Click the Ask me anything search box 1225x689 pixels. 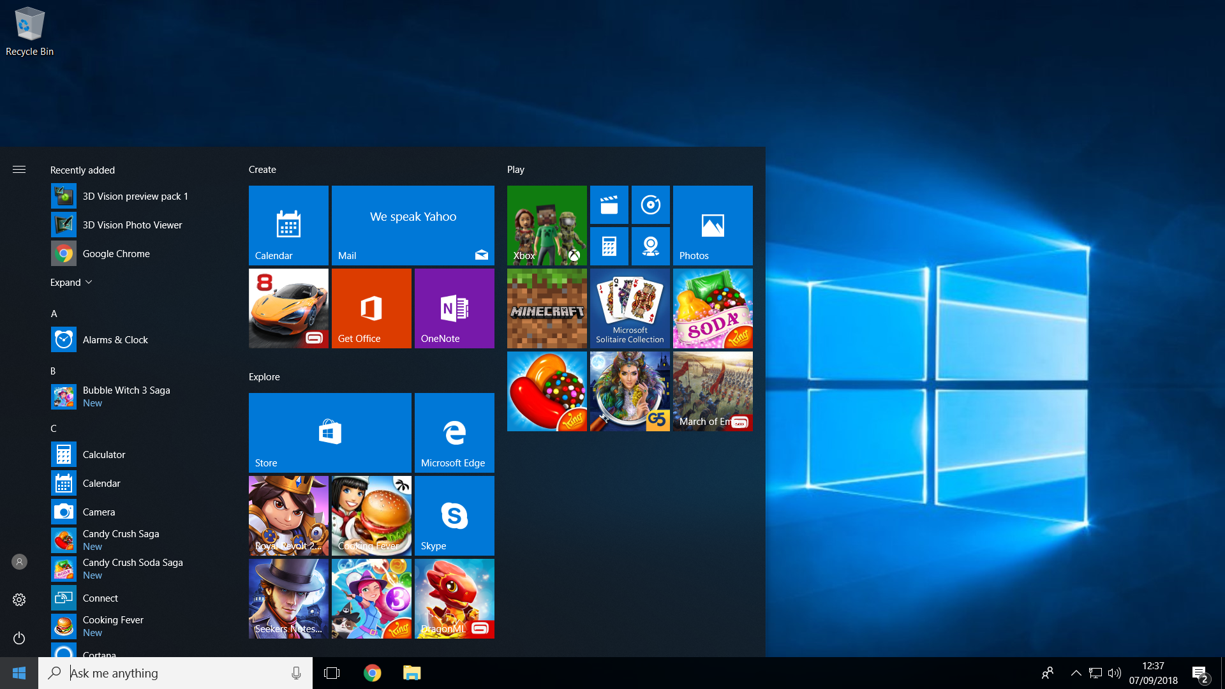click(x=175, y=673)
